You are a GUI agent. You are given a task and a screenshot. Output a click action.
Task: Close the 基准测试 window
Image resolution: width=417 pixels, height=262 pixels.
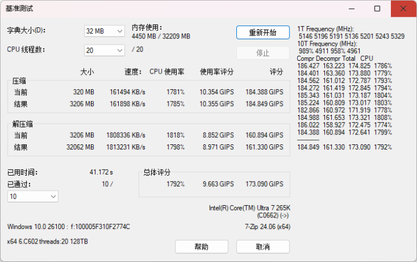pos(403,9)
